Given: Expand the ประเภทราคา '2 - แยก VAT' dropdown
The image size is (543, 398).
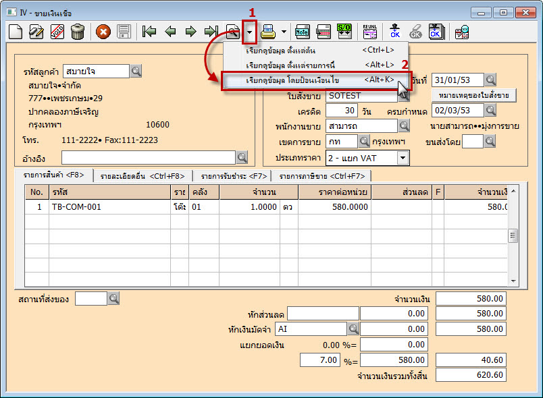Looking at the screenshot, I should (x=403, y=157).
